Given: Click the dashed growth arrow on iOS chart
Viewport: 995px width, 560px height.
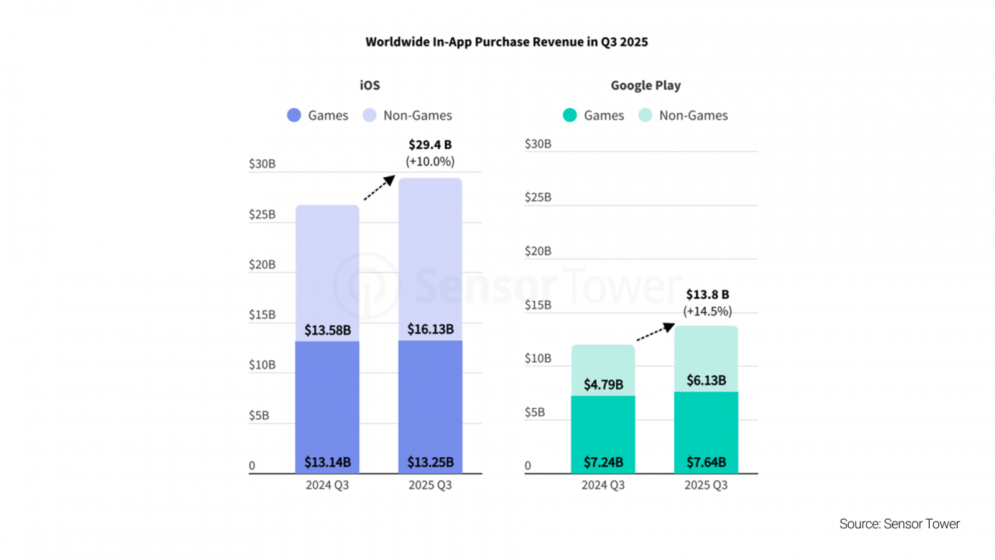Looking at the screenshot, I should 379,188.
